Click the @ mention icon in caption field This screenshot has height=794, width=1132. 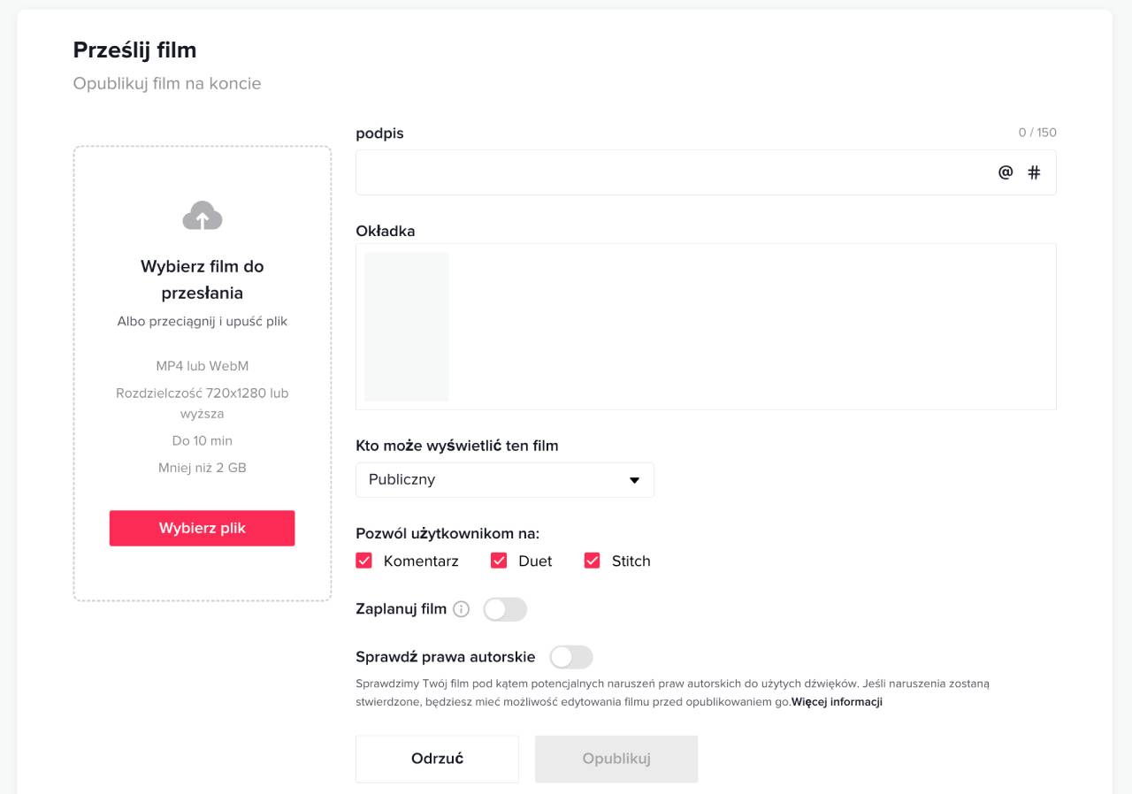coord(1006,172)
